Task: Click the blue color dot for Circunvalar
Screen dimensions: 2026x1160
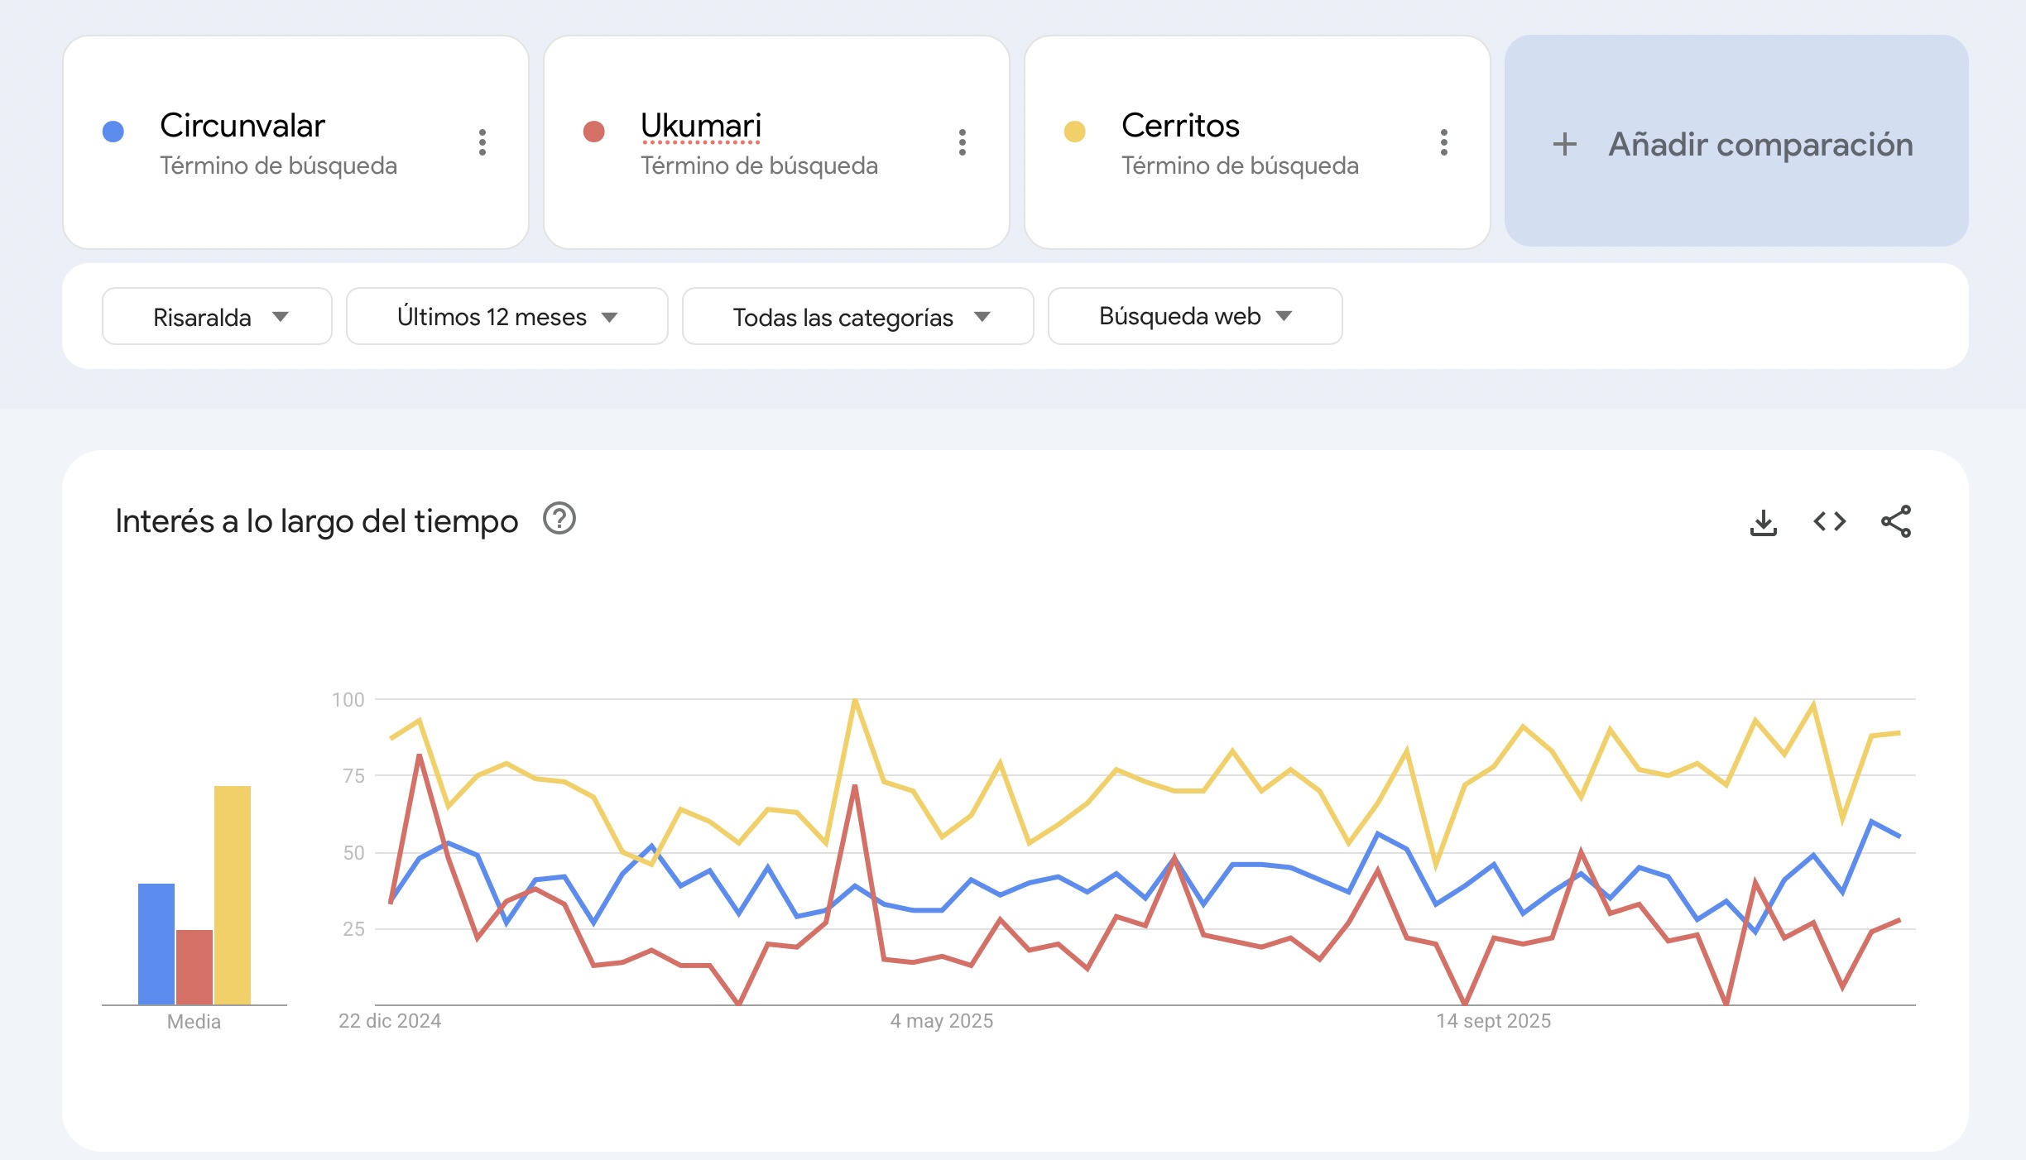Action: tap(113, 131)
